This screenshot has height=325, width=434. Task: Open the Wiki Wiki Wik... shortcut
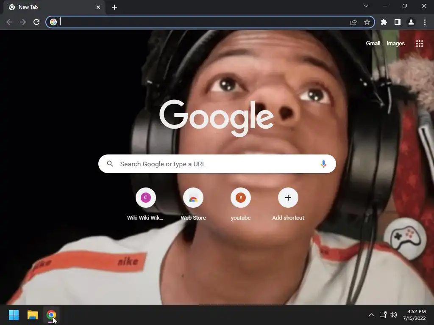[x=146, y=204]
